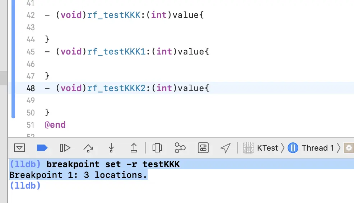Step out of the current function
The height and width of the screenshot is (203, 354).
coord(134,148)
